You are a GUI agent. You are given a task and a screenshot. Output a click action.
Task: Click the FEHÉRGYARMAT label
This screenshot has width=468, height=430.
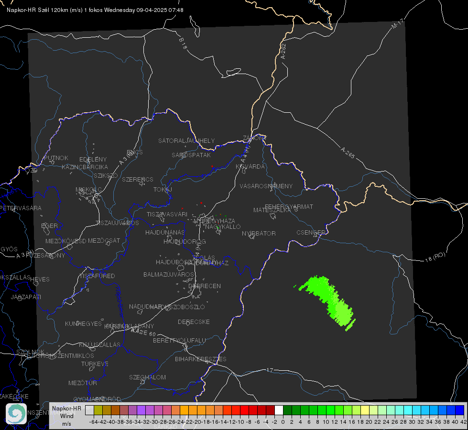[x=289, y=206]
